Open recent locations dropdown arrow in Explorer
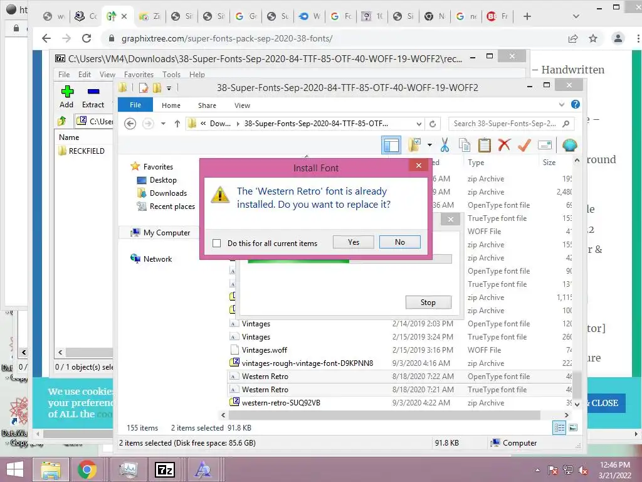Screen dimensions: 642x482 coord(163,124)
